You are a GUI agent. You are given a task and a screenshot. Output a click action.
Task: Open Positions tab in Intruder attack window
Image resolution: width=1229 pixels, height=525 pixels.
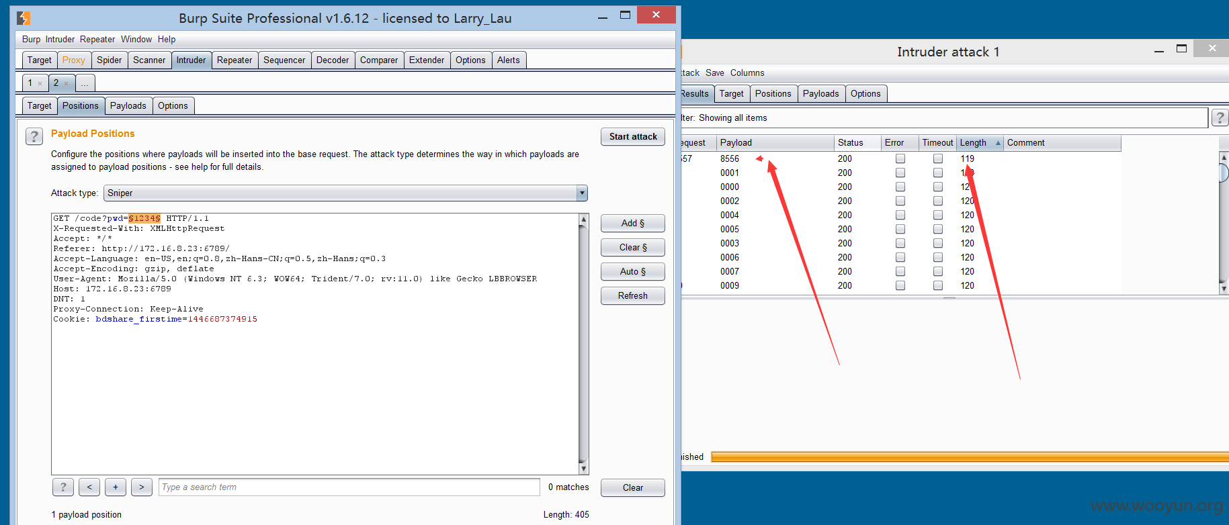pos(773,94)
